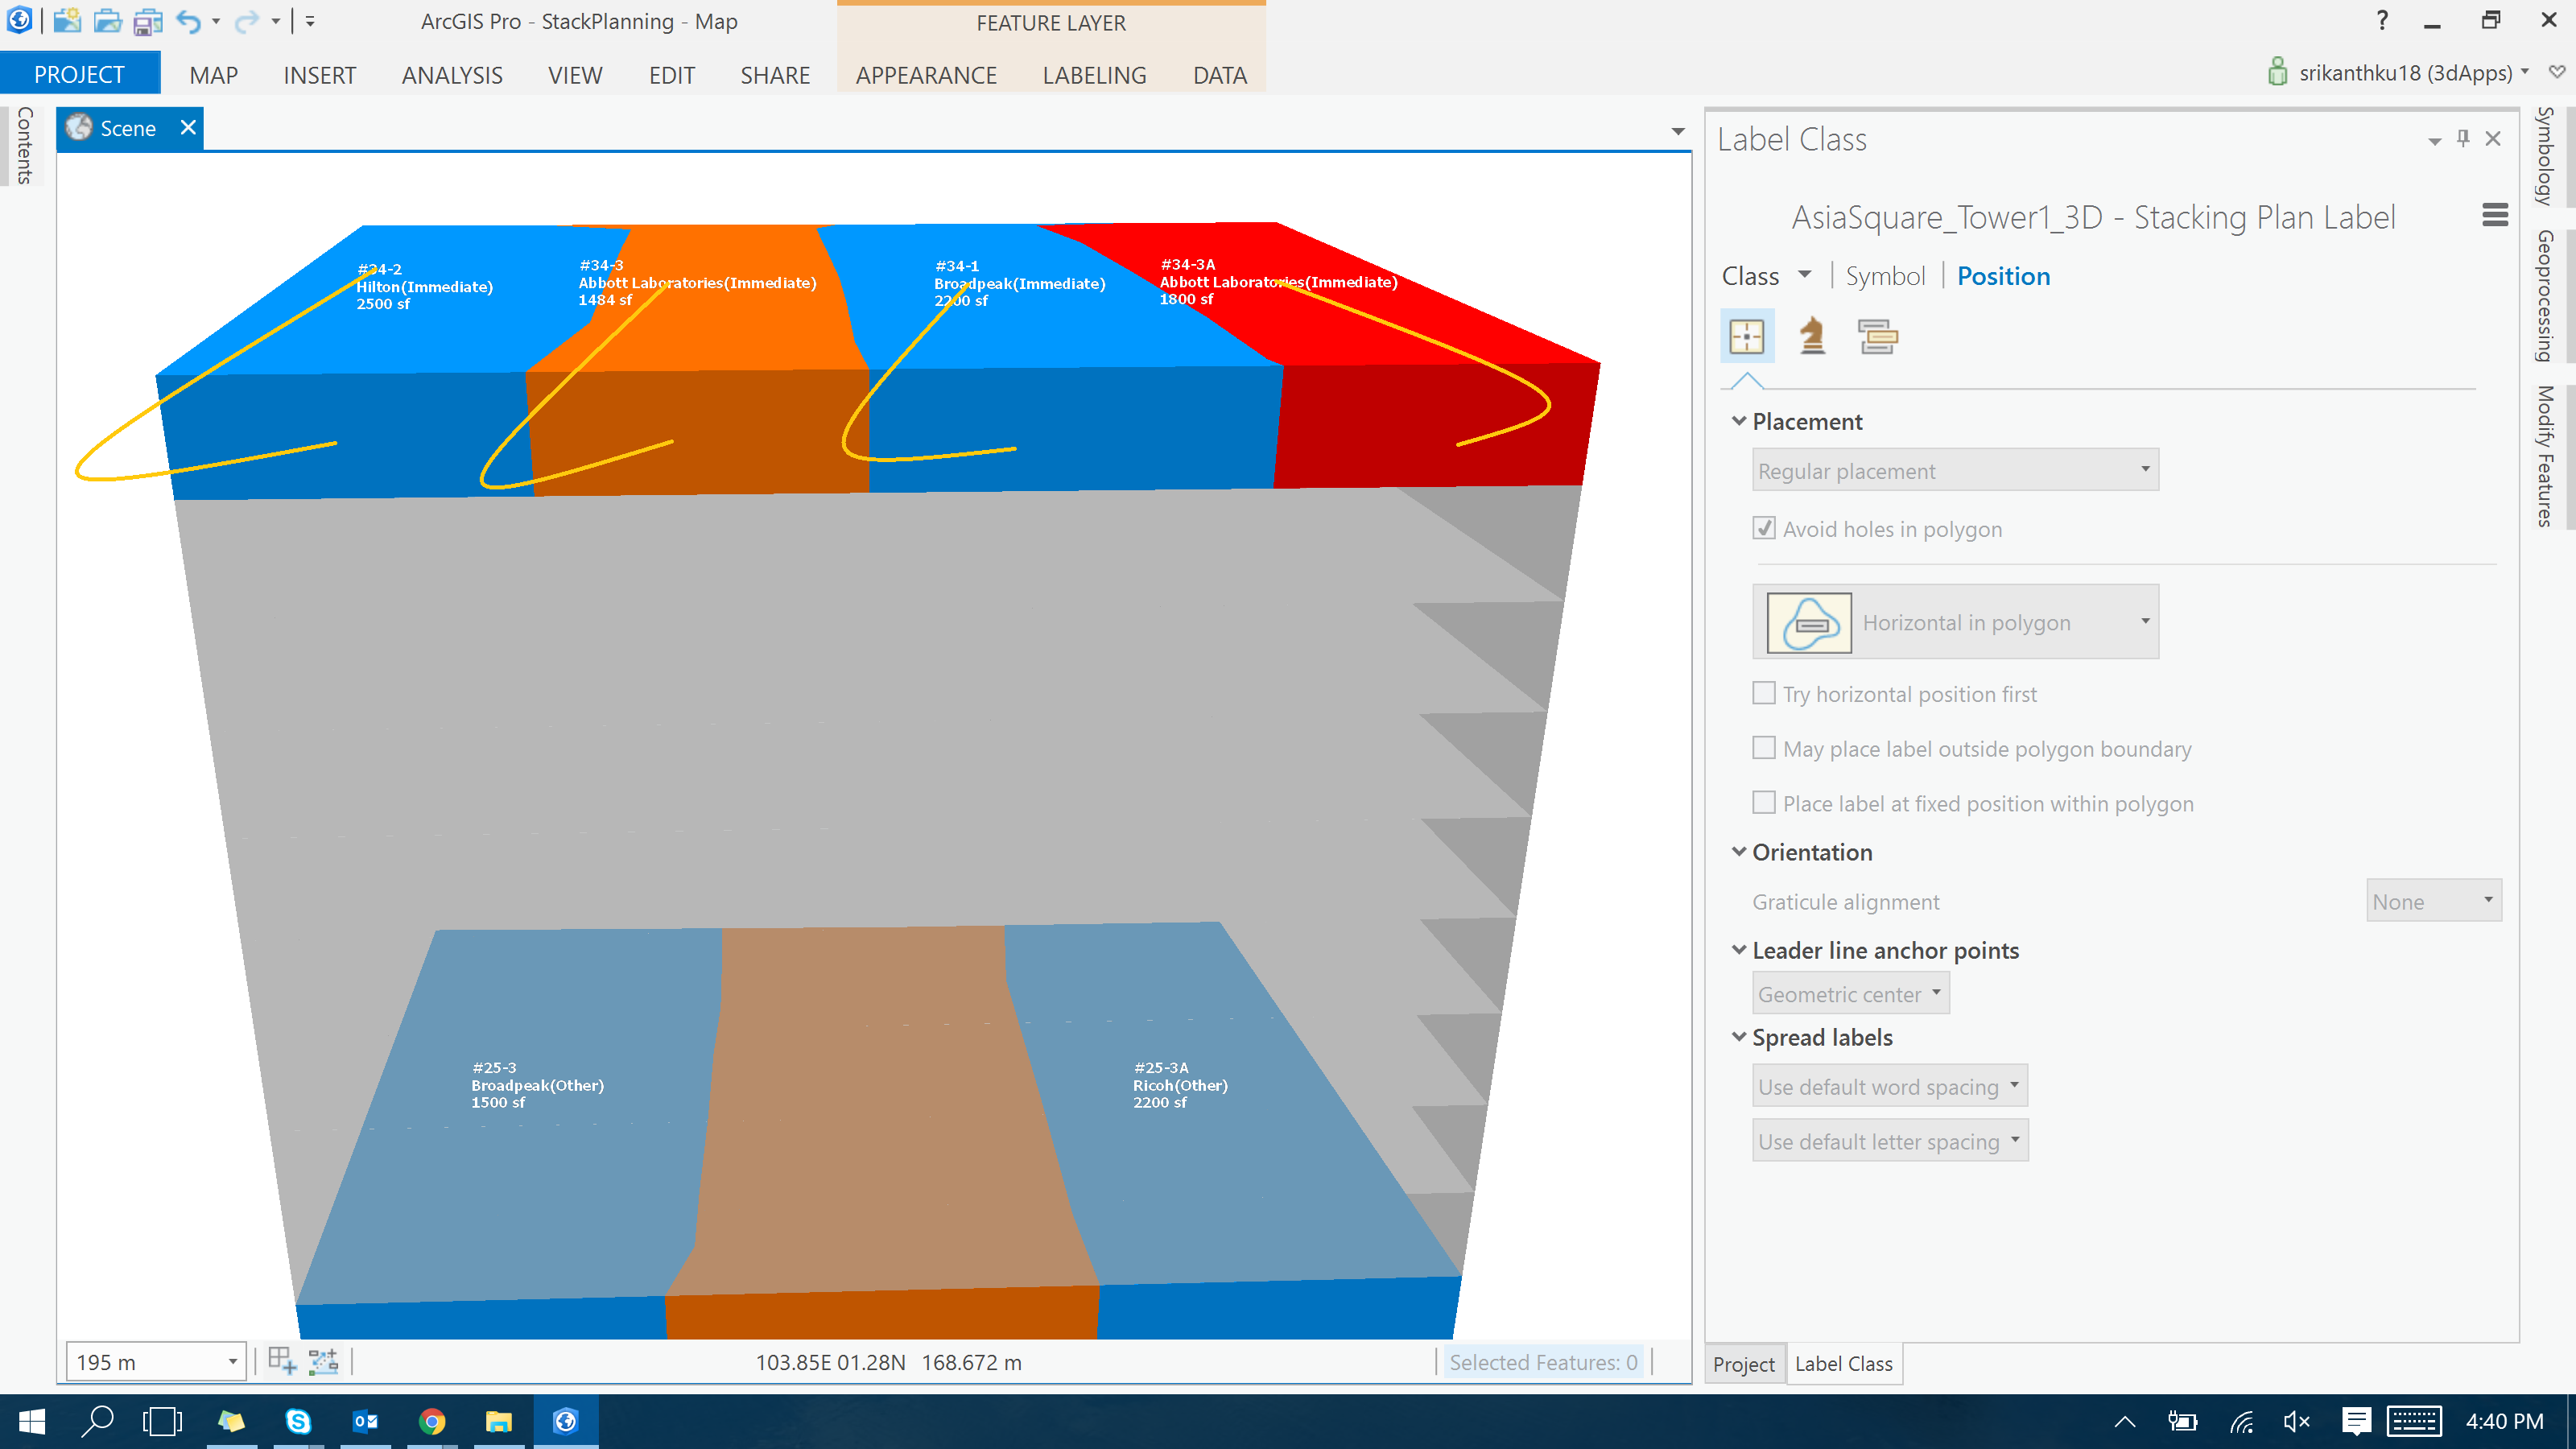Collapse the Placement section
This screenshot has height=1449, width=2576.
[1739, 421]
